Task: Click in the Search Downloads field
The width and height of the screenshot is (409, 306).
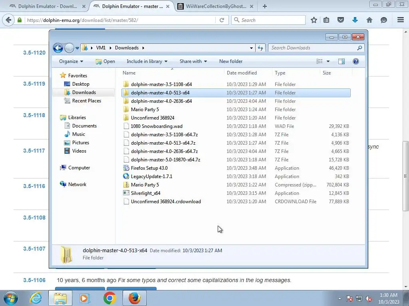Action: 316,48
